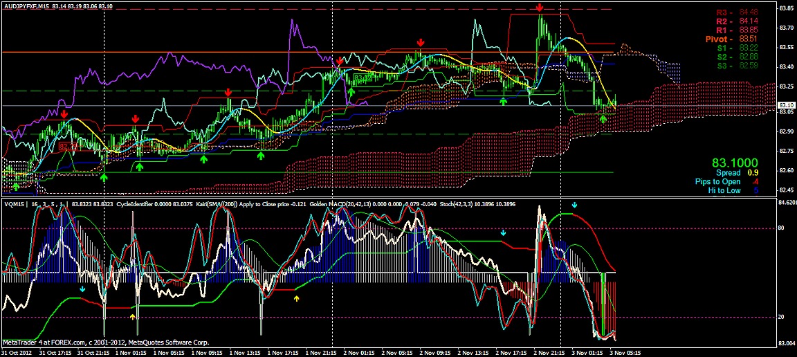Click the red 82.77 price tag on chart
This screenshot has height=357, width=797.
click(x=66, y=147)
